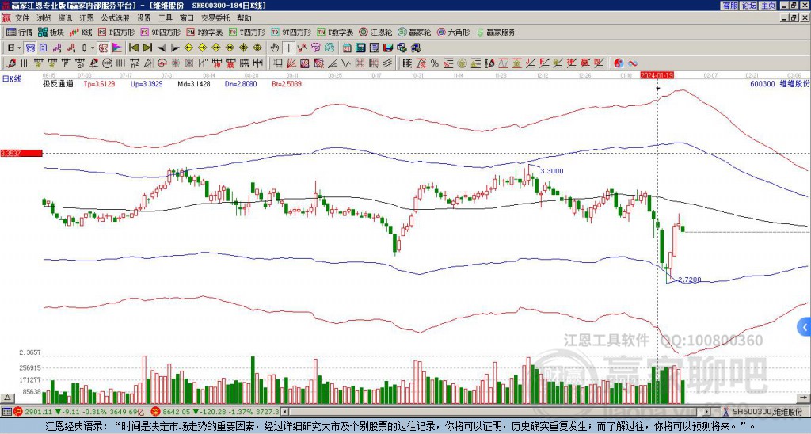Screen dimensions: 811x434
Task: Click the up-triangle button at volume panel
Action: coord(7,398)
